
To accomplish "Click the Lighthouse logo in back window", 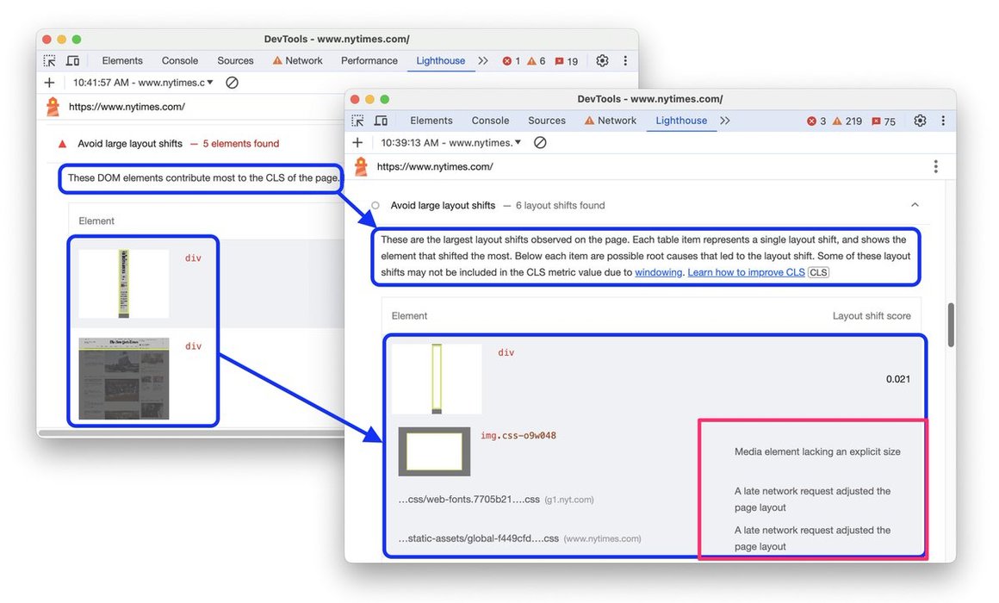I will tap(53, 107).
